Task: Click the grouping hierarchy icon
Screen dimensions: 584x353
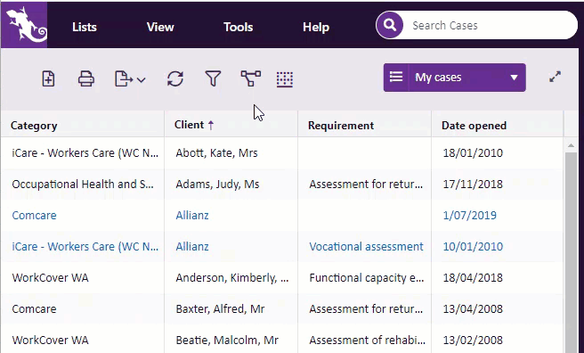Action: point(251,78)
